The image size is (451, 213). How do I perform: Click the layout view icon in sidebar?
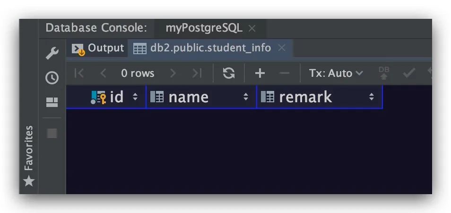pos(52,102)
